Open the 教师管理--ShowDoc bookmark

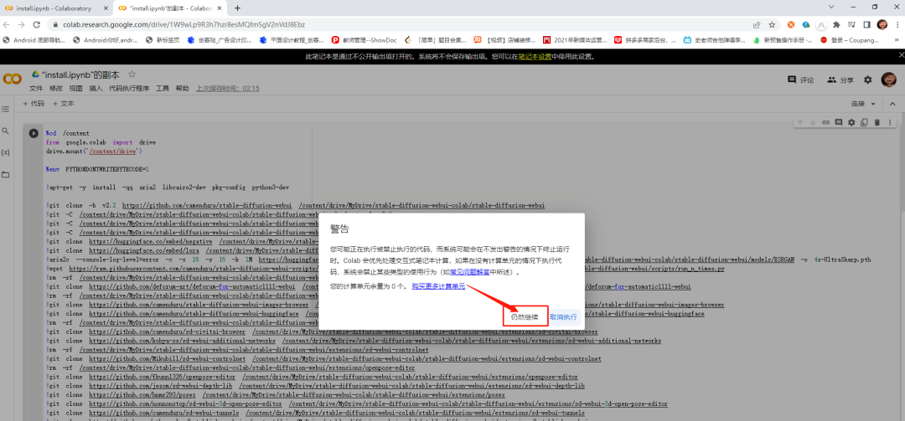366,40
